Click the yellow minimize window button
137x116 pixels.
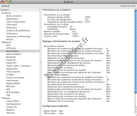[x=6, y=2]
